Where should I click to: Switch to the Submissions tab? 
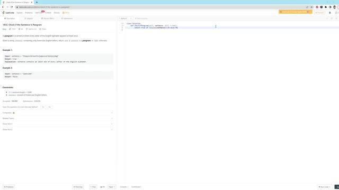(x=67, y=18)
